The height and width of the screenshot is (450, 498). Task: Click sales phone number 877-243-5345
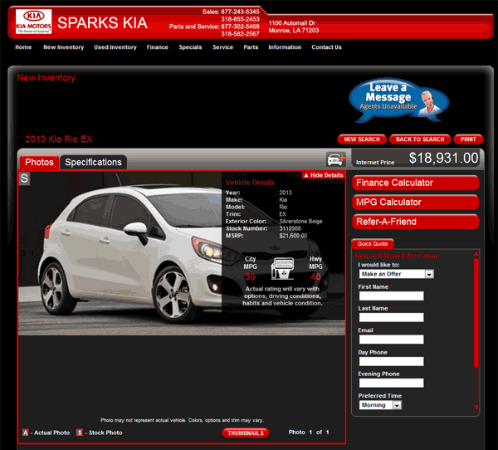coord(240,12)
